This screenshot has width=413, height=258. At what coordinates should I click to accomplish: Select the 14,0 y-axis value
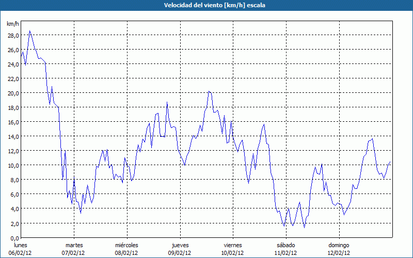pos(13,136)
